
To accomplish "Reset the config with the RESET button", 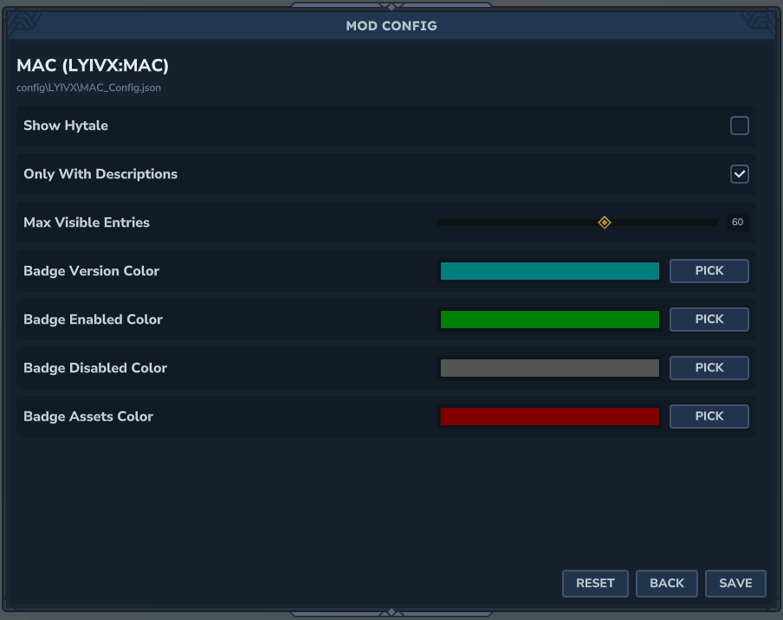I will [595, 584].
